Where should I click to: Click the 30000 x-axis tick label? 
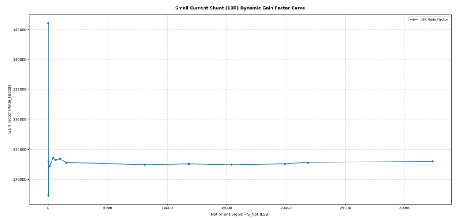click(405, 208)
